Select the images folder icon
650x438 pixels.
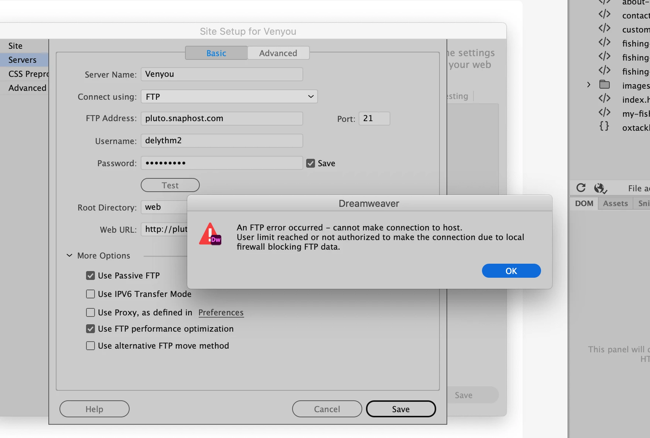[605, 85]
